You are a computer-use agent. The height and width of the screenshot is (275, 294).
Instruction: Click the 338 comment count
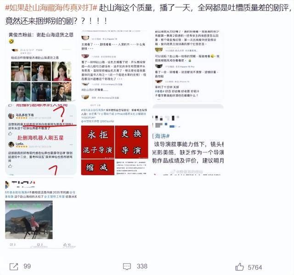[x=142, y=267]
